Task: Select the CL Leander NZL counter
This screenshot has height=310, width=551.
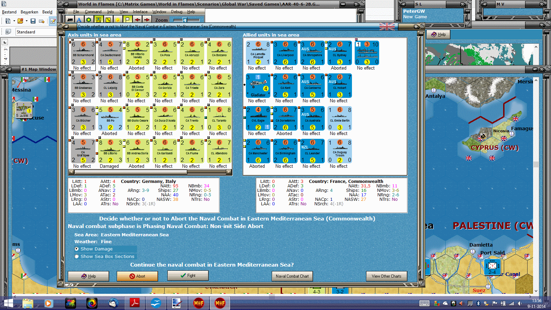Action: coord(312,151)
